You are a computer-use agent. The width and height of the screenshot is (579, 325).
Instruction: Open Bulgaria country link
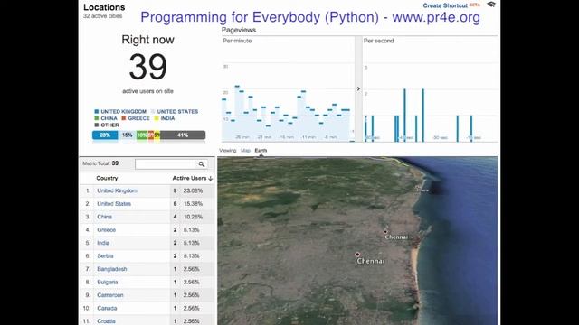pyautogui.click(x=107, y=282)
